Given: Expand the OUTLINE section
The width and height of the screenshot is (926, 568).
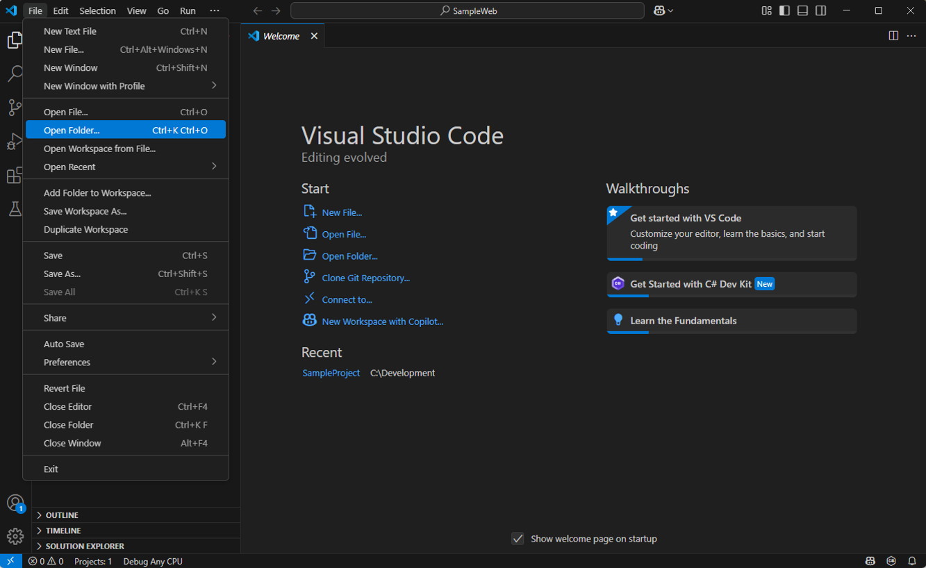Looking at the screenshot, I should 62,515.
